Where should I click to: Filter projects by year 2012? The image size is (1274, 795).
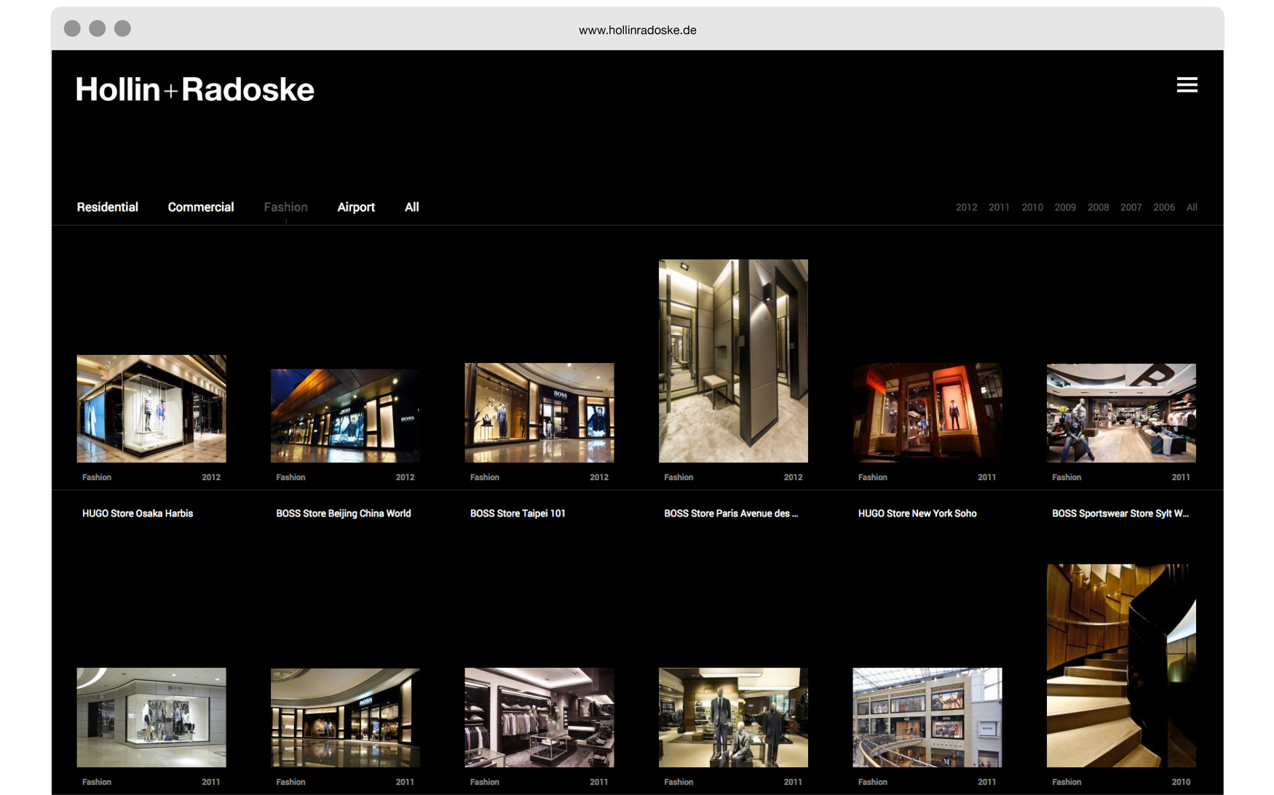point(966,207)
